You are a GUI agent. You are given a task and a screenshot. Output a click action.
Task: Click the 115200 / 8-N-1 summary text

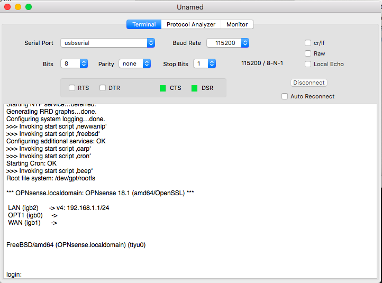tap(262, 63)
